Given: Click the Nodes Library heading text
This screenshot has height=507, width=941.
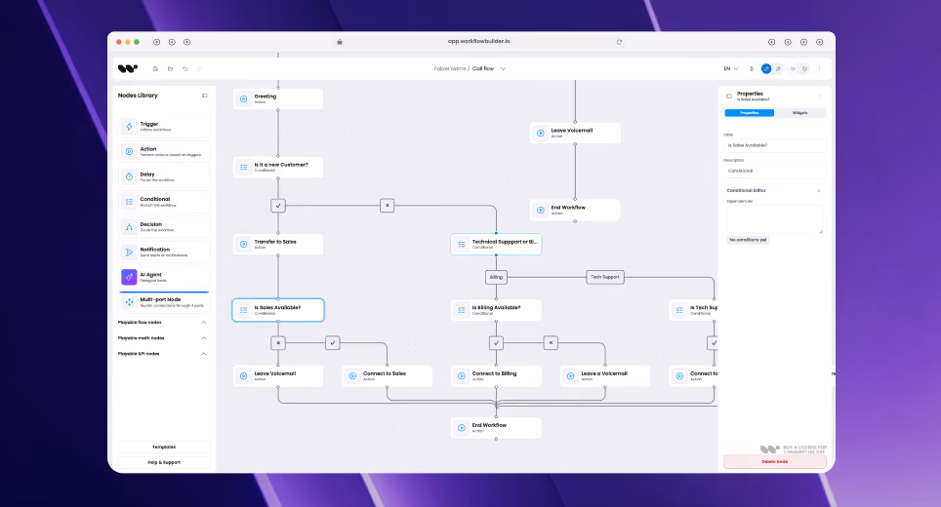Looking at the screenshot, I should (x=138, y=96).
